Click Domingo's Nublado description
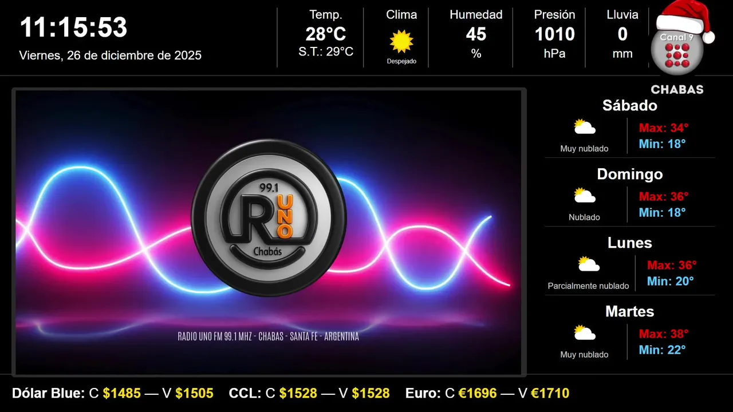 [x=584, y=217]
